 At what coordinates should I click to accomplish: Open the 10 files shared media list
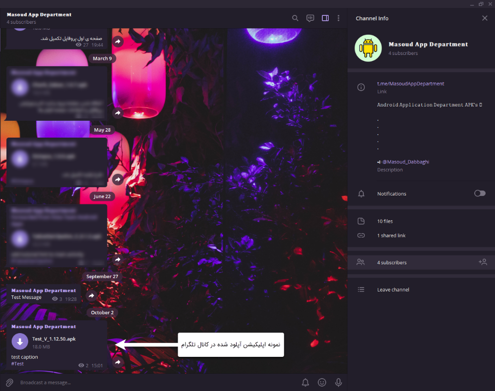click(421, 221)
